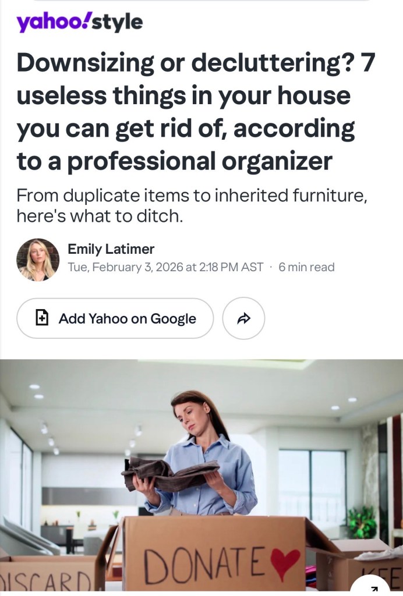Tap the folded gray clothing in the photo
Screen dimensions: 403x596
click(x=170, y=473)
